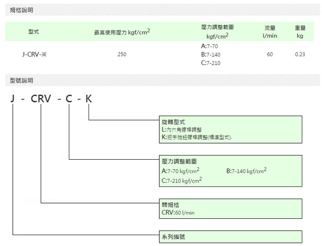
Task: Click the 規格說明 section header
Action: (x=21, y=10)
